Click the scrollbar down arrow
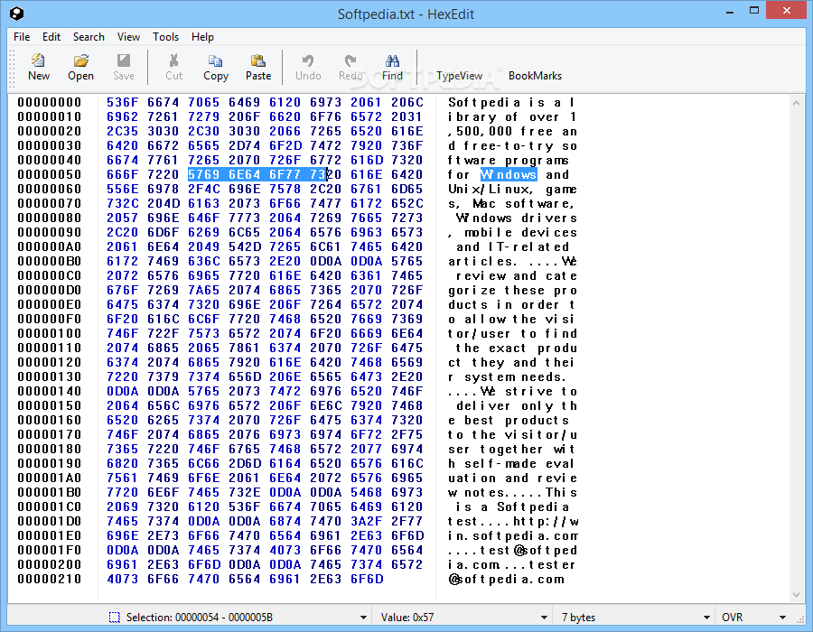Viewport: 813px width, 632px height. (797, 595)
